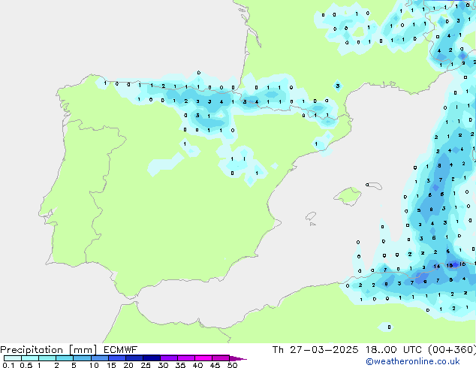The image size is (476, 368).
Task: Click the 30–35 mm purple legend swatch
Action: coord(169,358)
